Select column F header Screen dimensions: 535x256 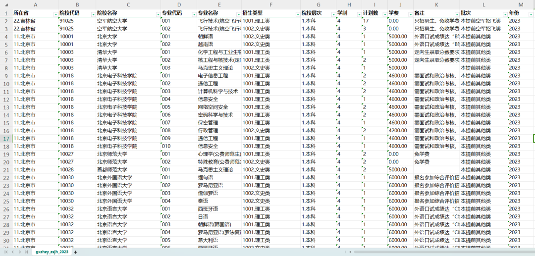(x=271, y=4)
